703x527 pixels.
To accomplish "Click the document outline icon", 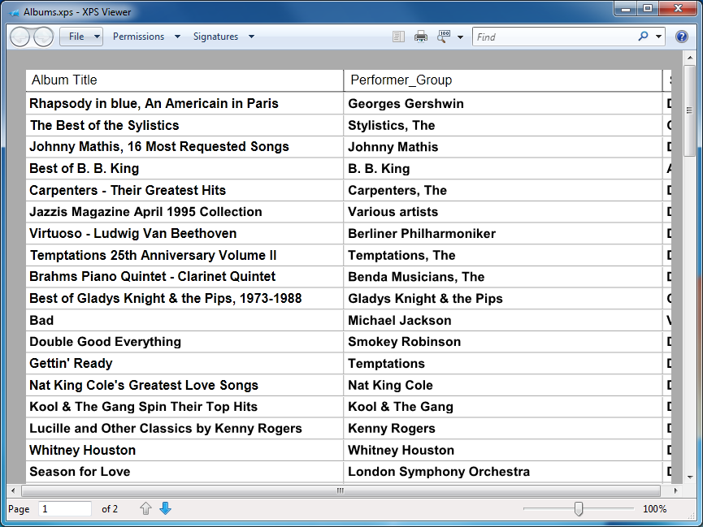I will pos(397,37).
